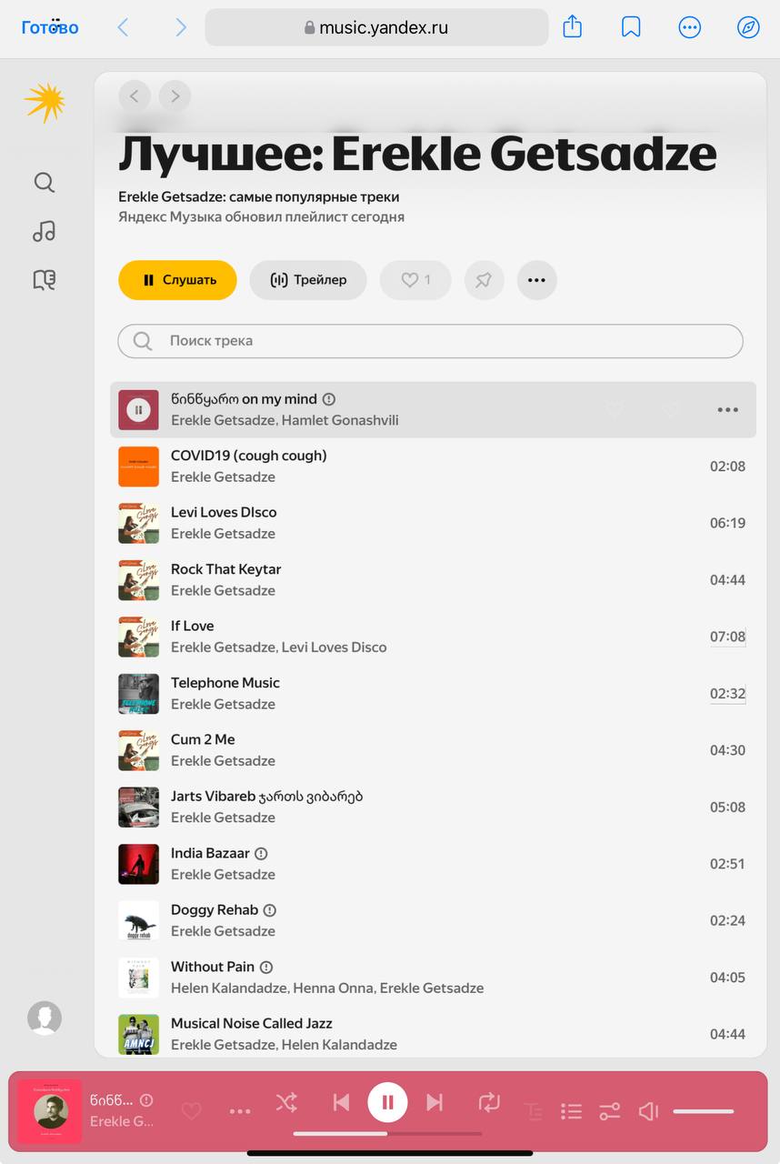Image resolution: width=780 pixels, height=1164 pixels.
Task: Open search from the left sidebar
Action: click(44, 183)
